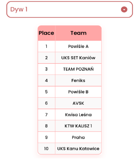138x161 pixels.
Task: Click the Dyw 1 label text
Action: coord(19,10)
